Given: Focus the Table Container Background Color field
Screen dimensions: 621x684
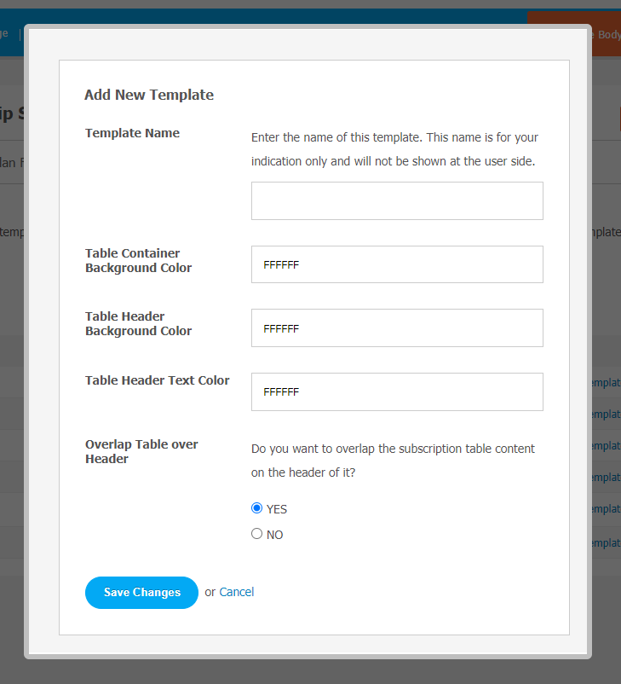Looking at the screenshot, I should click(397, 264).
